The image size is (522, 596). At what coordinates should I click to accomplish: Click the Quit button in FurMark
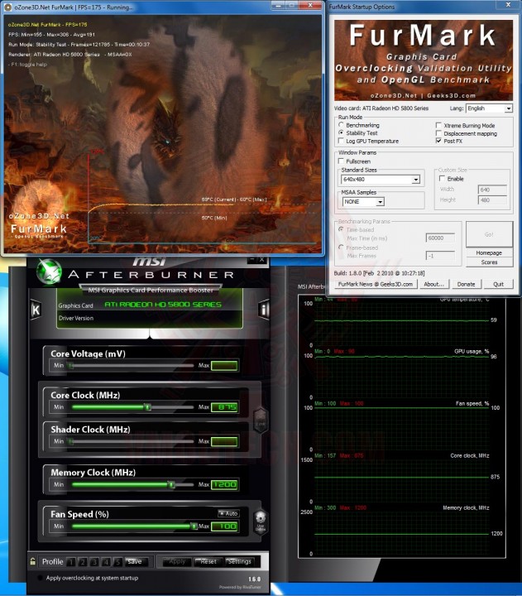(499, 284)
